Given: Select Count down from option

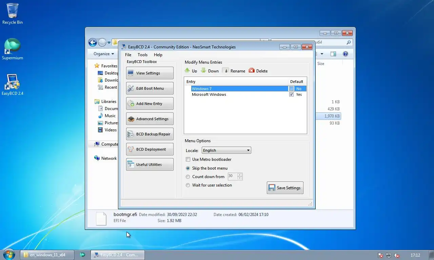Looking at the screenshot, I should click(188, 177).
